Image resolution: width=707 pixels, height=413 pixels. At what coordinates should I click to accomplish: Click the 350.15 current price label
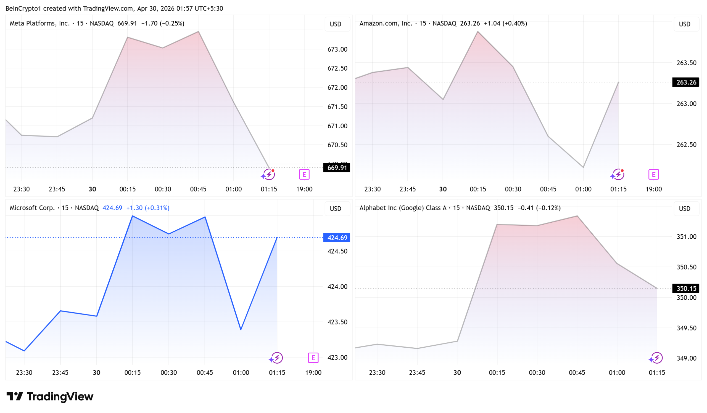pos(686,288)
